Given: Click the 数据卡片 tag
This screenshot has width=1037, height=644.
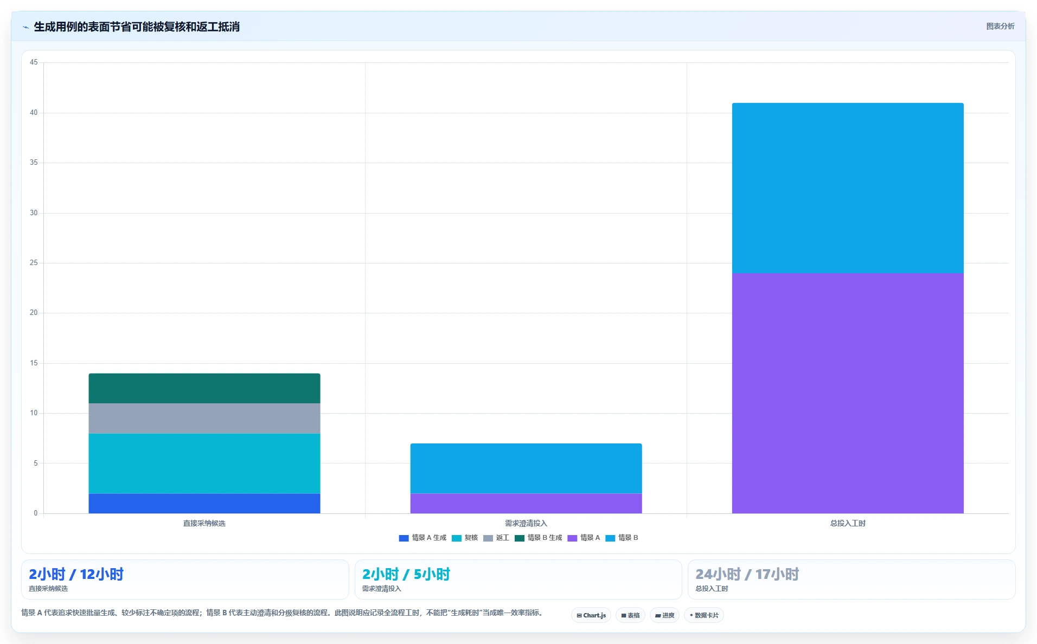Looking at the screenshot, I should coord(704,615).
